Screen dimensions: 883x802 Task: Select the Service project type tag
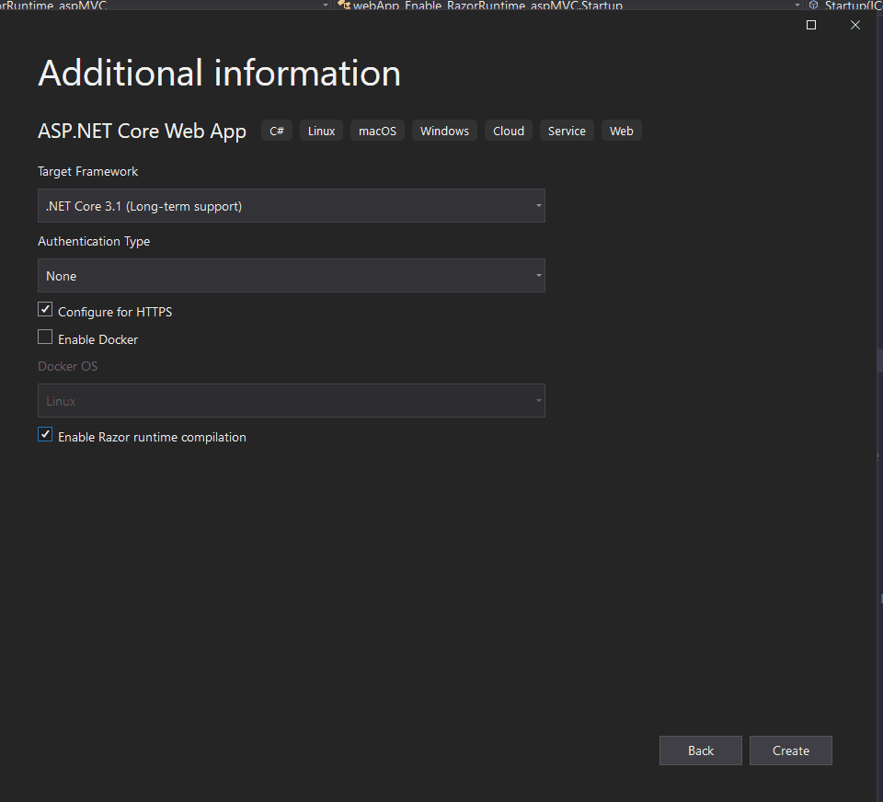[x=567, y=131]
